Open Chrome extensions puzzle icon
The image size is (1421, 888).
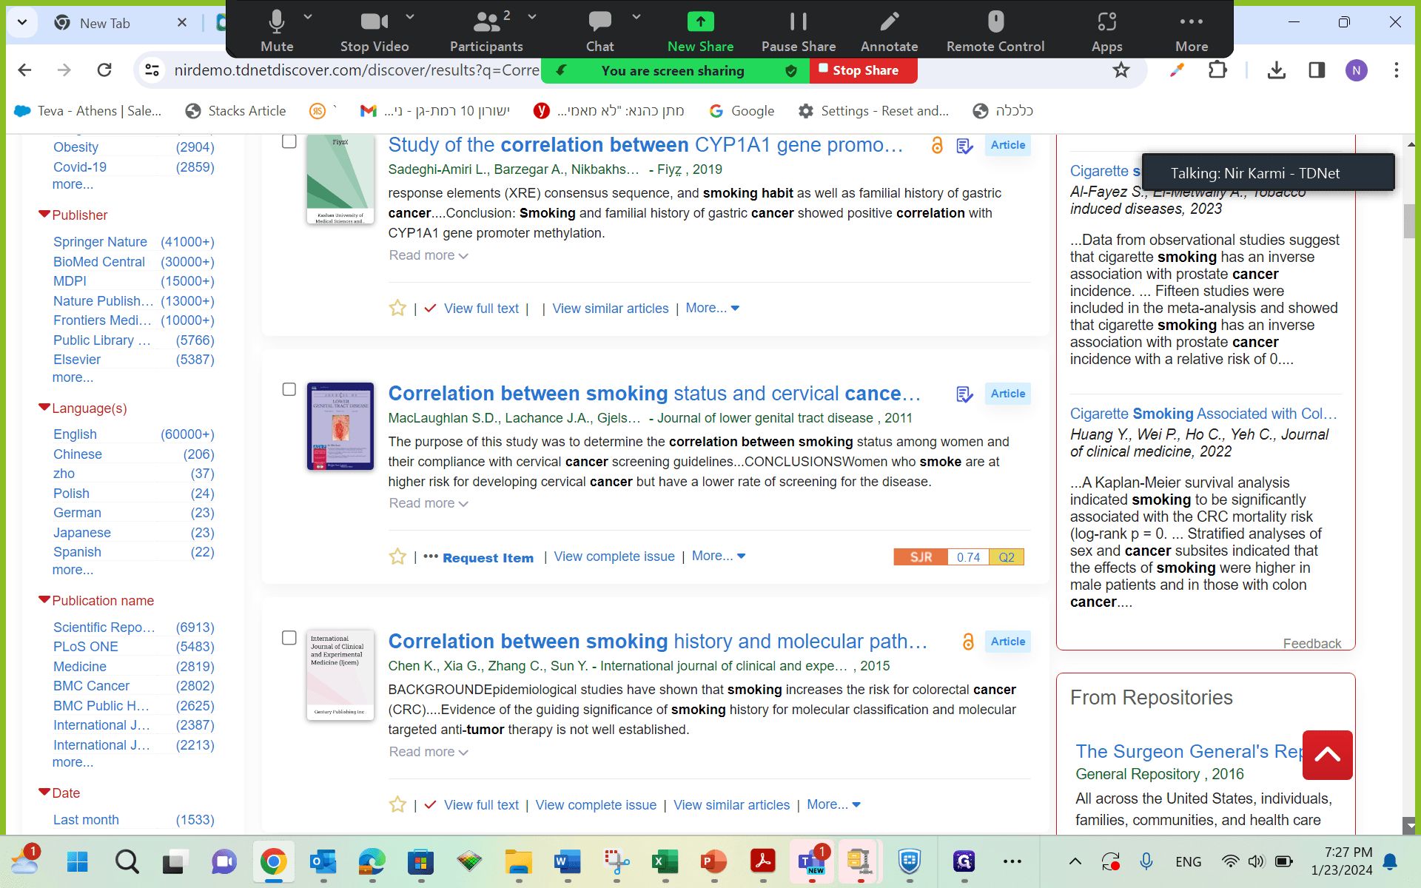pyautogui.click(x=1217, y=70)
